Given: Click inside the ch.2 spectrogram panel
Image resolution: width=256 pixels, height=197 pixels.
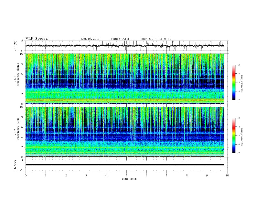Looking at the screenshot, I should (124, 132).
